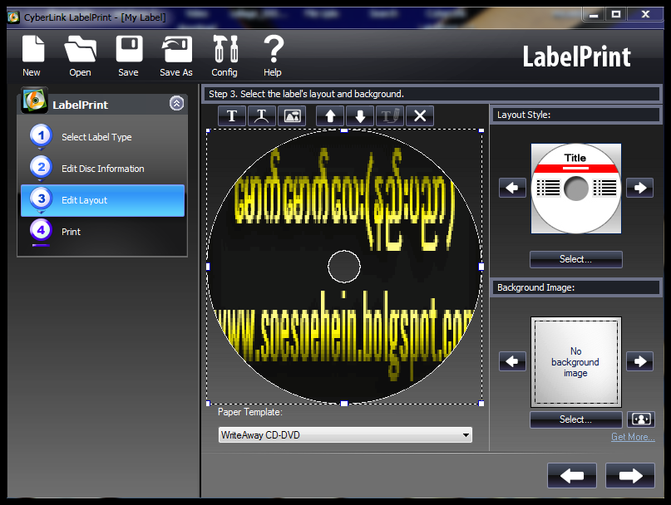Go to step 1 Select Label Type
Viewport: 671px width, 505px height.
click(x=103, y=137)
